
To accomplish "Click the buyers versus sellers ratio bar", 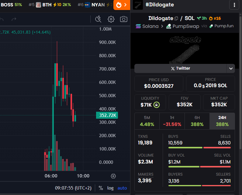I will [x=199, y=186].
